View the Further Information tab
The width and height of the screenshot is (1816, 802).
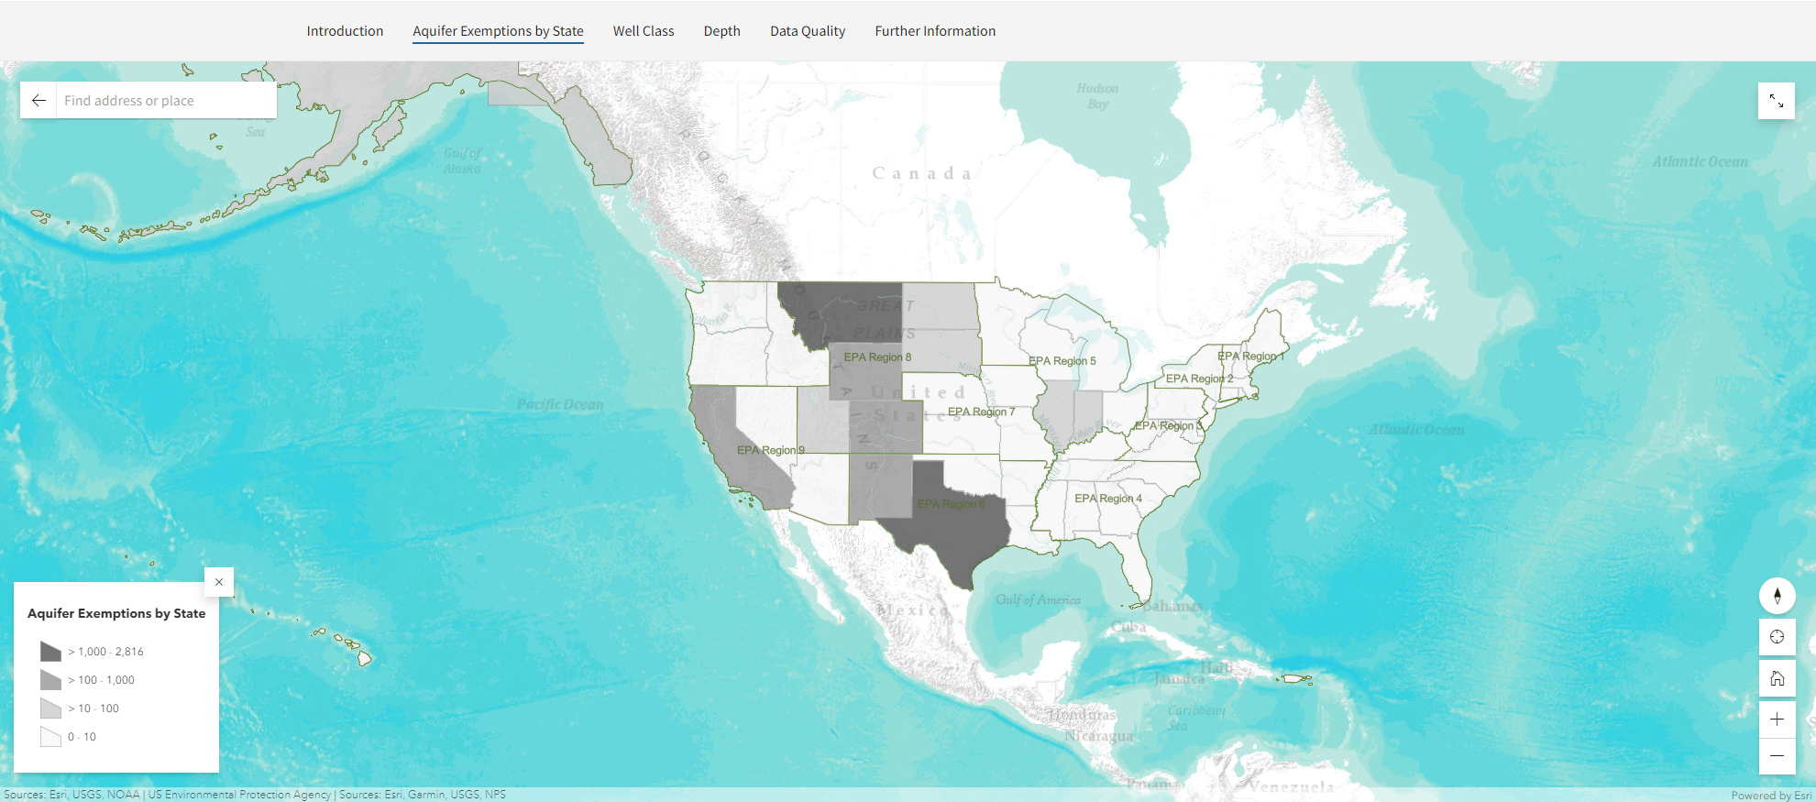935,31
